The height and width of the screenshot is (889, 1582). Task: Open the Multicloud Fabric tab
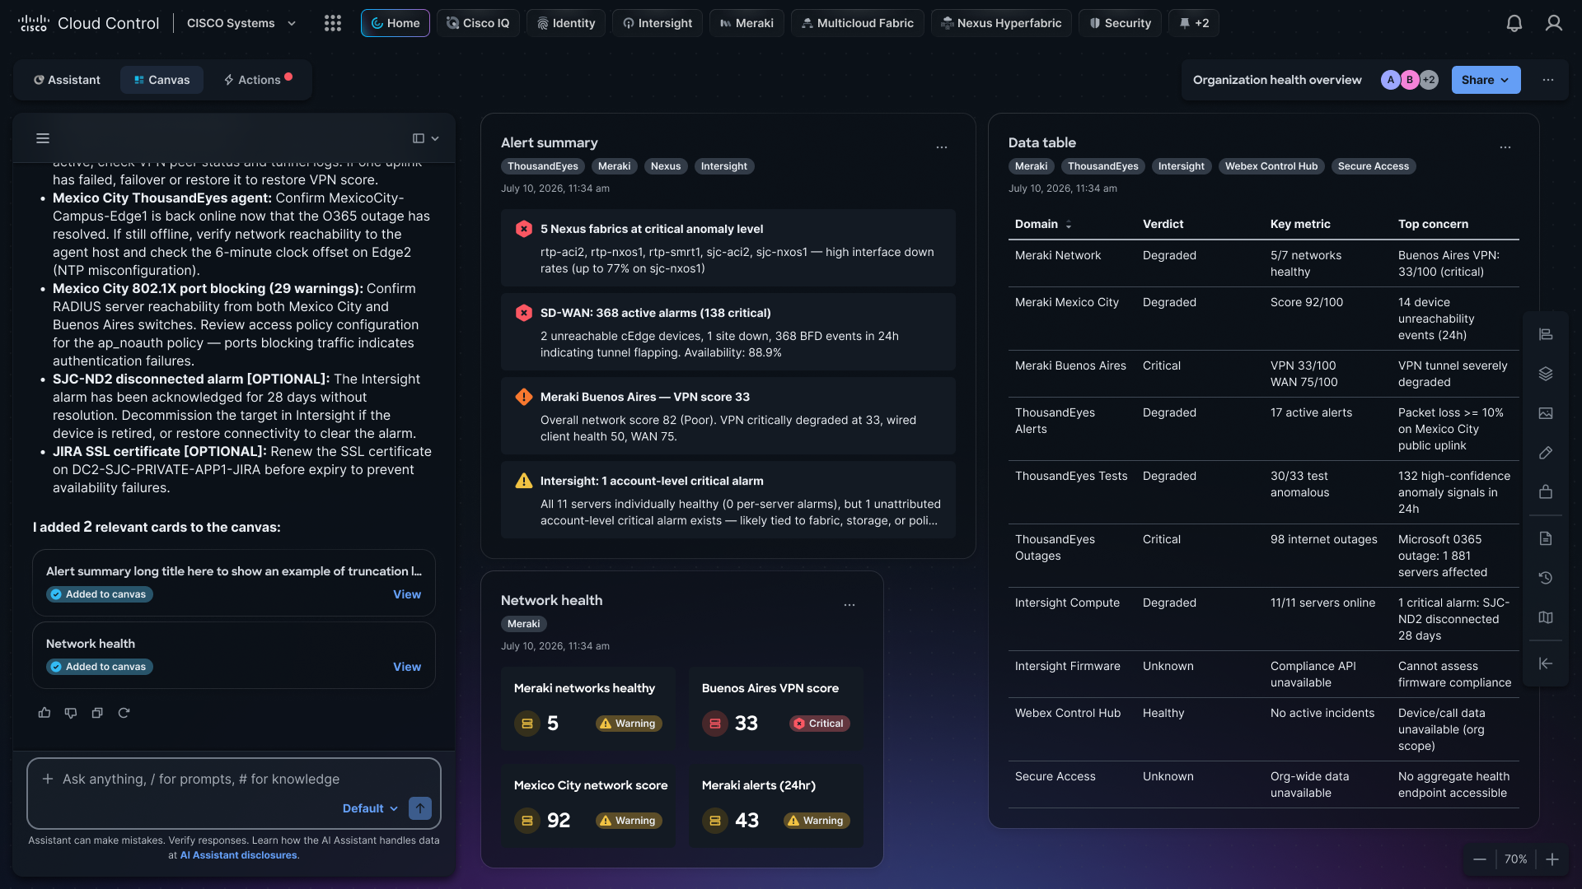858,23
